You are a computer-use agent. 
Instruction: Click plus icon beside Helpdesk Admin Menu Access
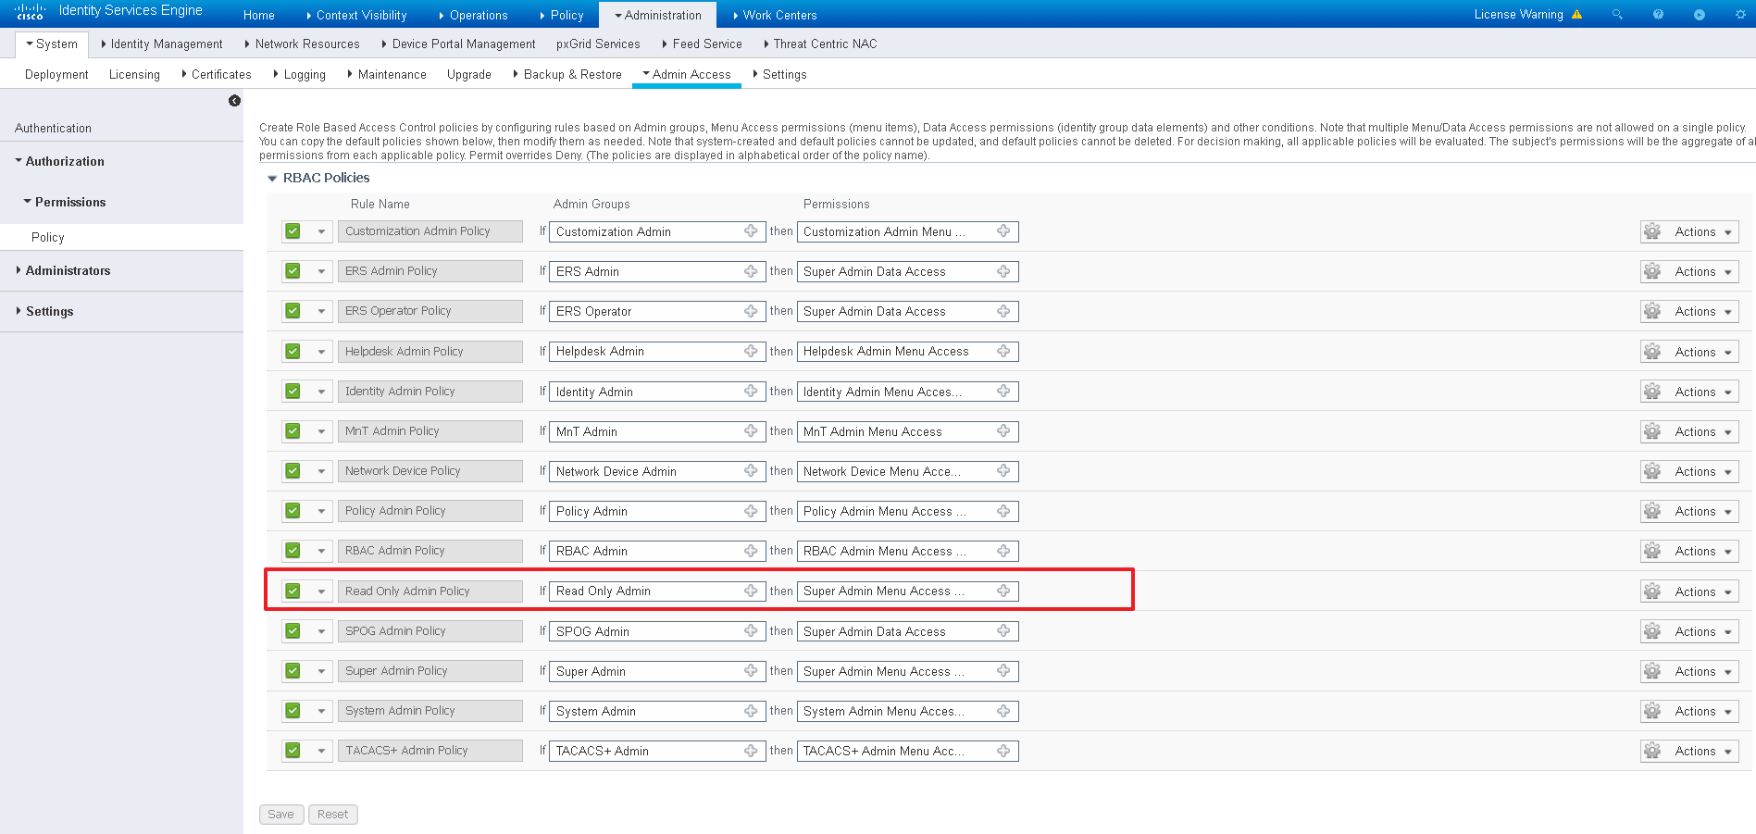tap(1003, 351)
